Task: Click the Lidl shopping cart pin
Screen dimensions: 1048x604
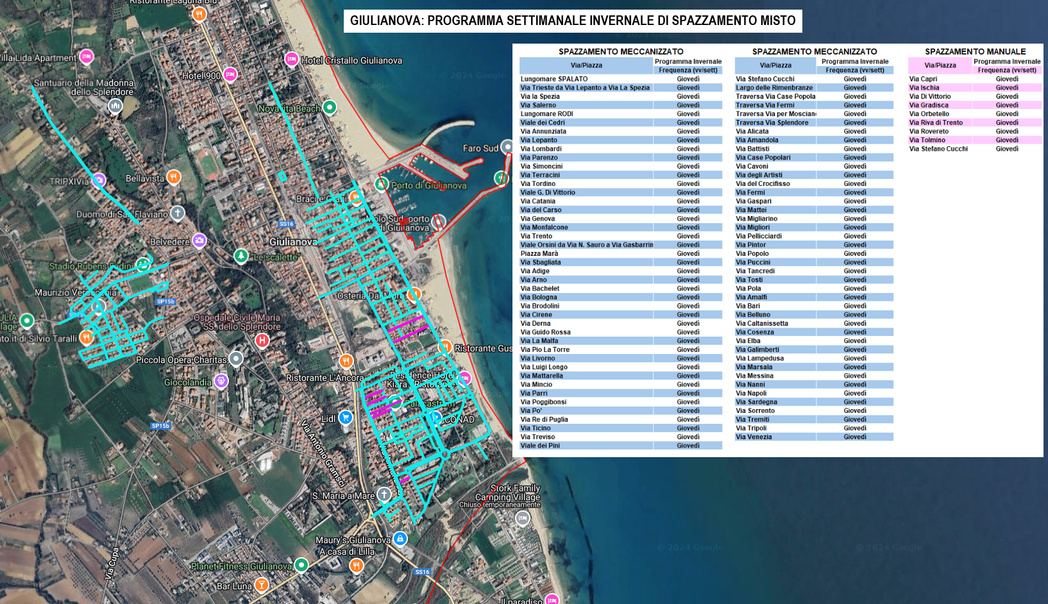Action: 346,417
